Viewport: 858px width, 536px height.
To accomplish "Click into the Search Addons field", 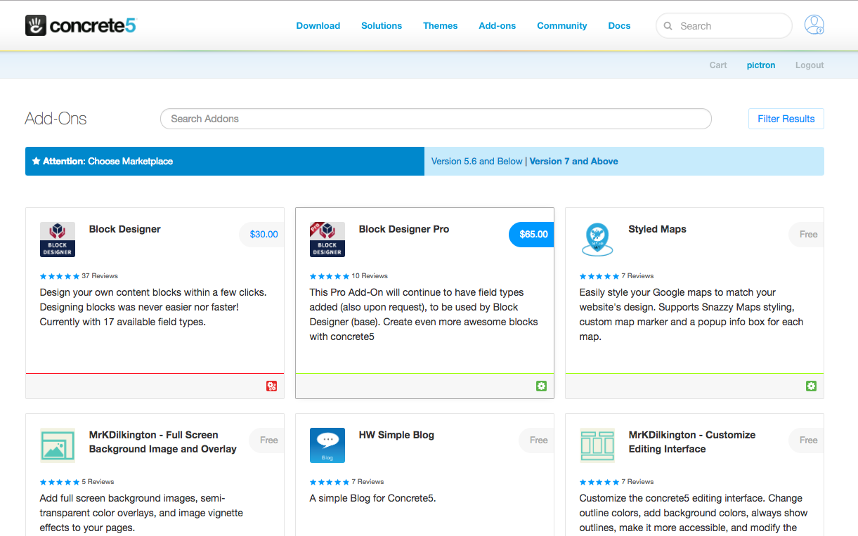I will click(x=436, y=119).
